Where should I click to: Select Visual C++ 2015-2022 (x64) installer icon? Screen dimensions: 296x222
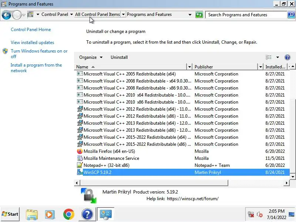pyautogui.click(x=80, y=137)
